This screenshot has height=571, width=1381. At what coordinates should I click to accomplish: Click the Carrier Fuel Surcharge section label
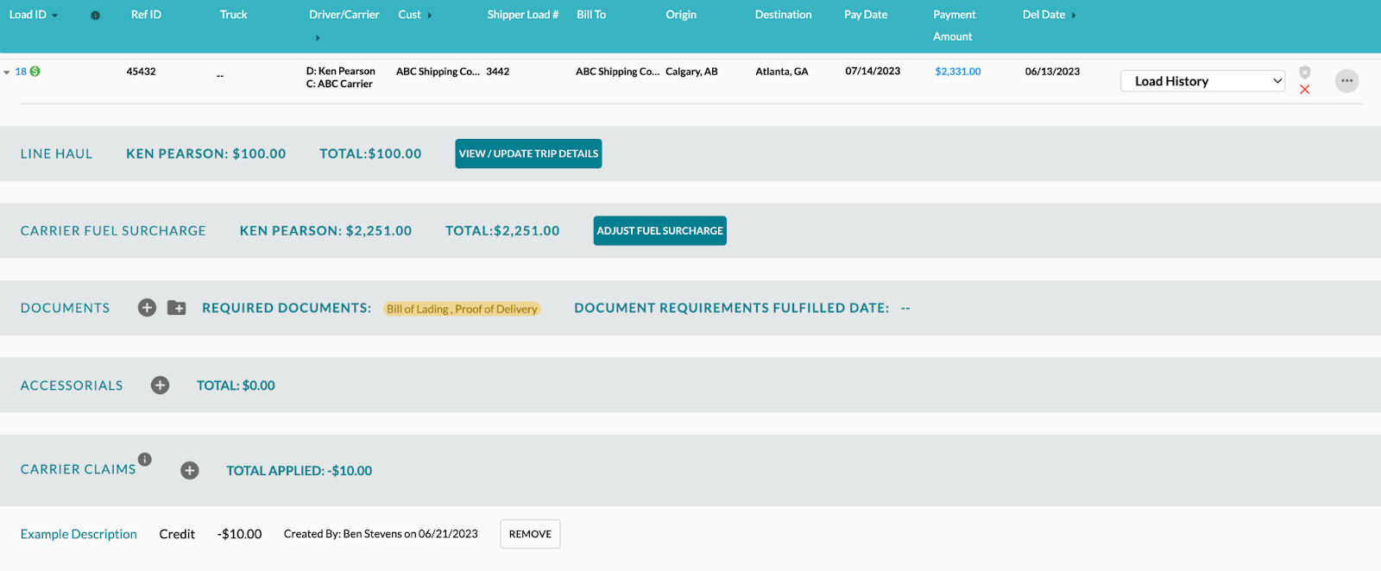pyautogui.click(x=113, y=230)
